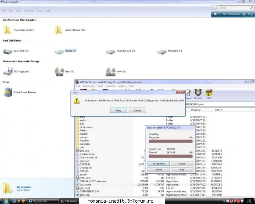Viewport: 255px width, 204px height.
Task: Select the New (G:) DVD drive icon
Action: (59, 72)
